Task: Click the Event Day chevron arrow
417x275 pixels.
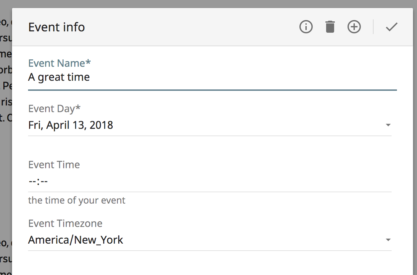Action: pos(388,124)
